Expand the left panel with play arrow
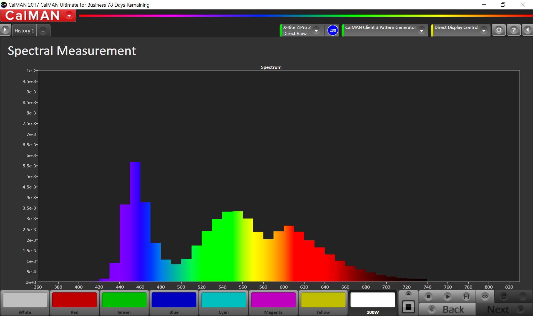Image resolution: width=533 pixels, height=316 pixels. [5, 30]
